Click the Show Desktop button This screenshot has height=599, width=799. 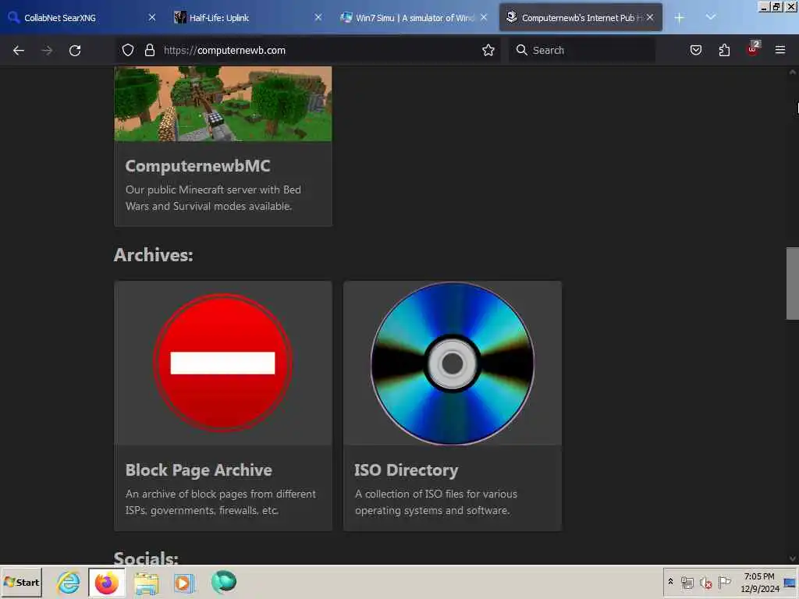coord(790,583)
